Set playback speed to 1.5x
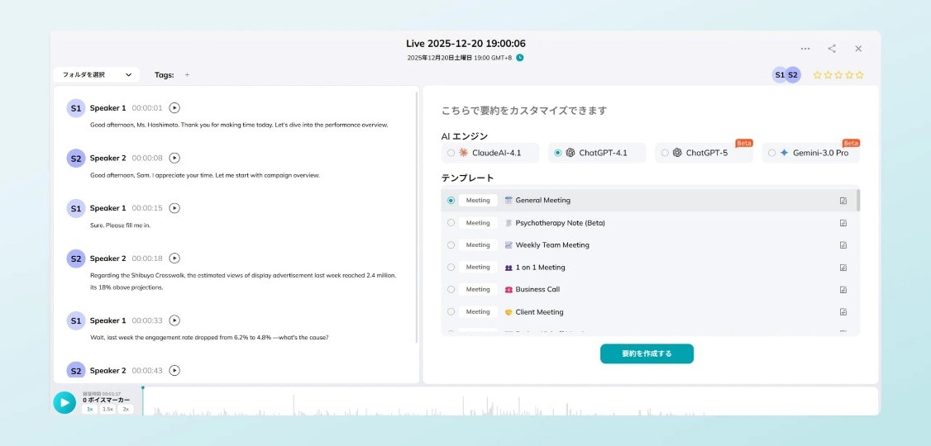The height and width of the screenshot is (446, 931). pyautogui.click(x=107, y=410)
